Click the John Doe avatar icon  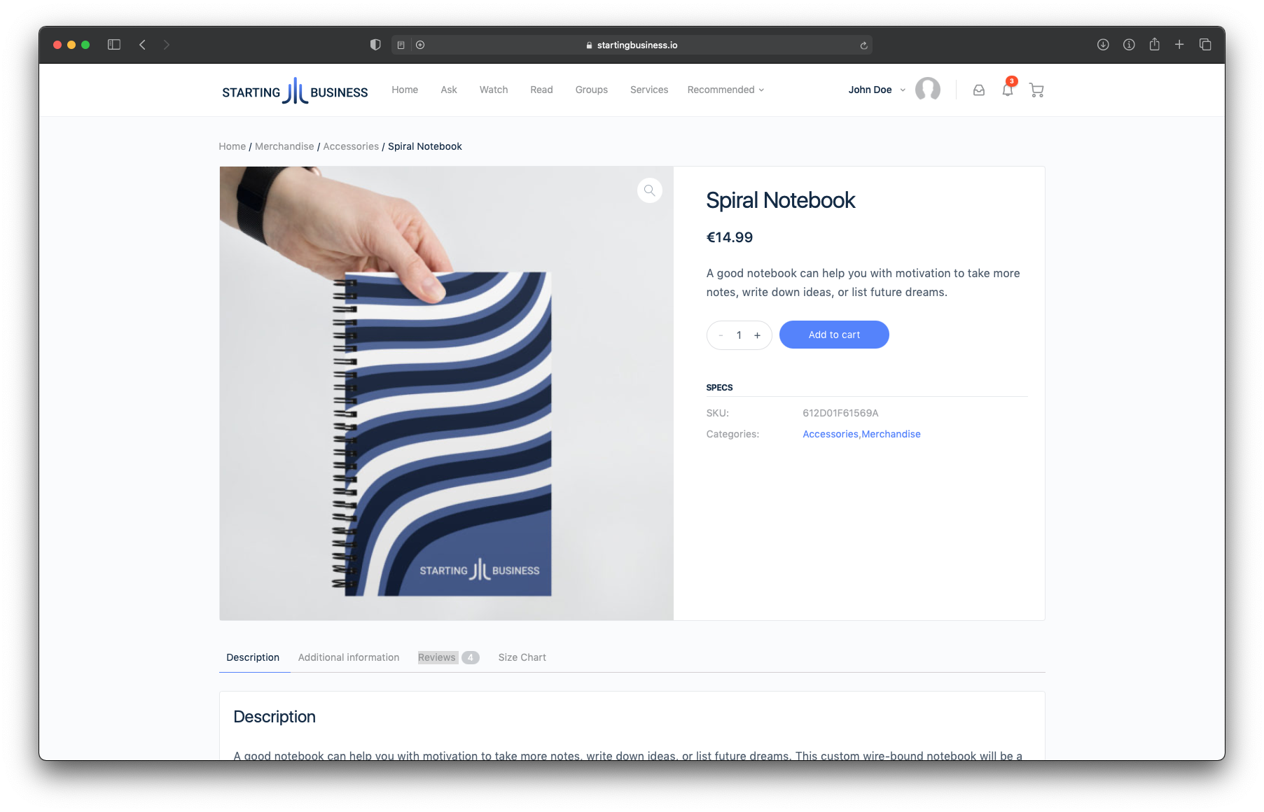pos(928,90)
